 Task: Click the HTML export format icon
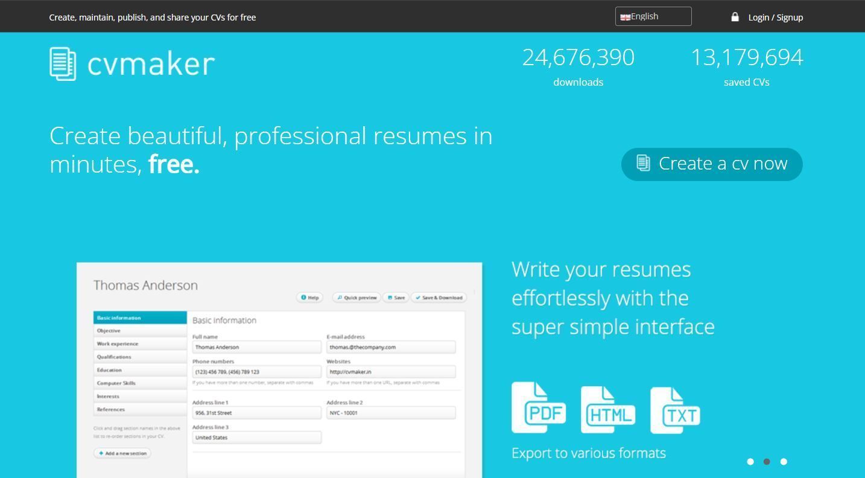[x=608, y=410]
